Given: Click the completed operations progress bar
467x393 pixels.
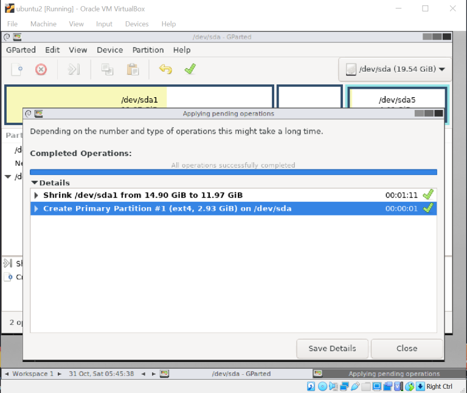Looking at the screenshot, I should pyautogui.click(x=233, y=173).
